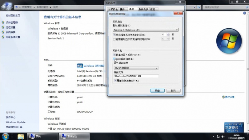Open the default operating system dropdown
The height and width of the screenshot is (140, 249).
pyautogui.click(x=146, y=30)
